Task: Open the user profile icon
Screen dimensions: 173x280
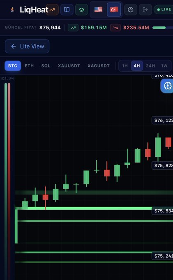Action: (131, 9)
